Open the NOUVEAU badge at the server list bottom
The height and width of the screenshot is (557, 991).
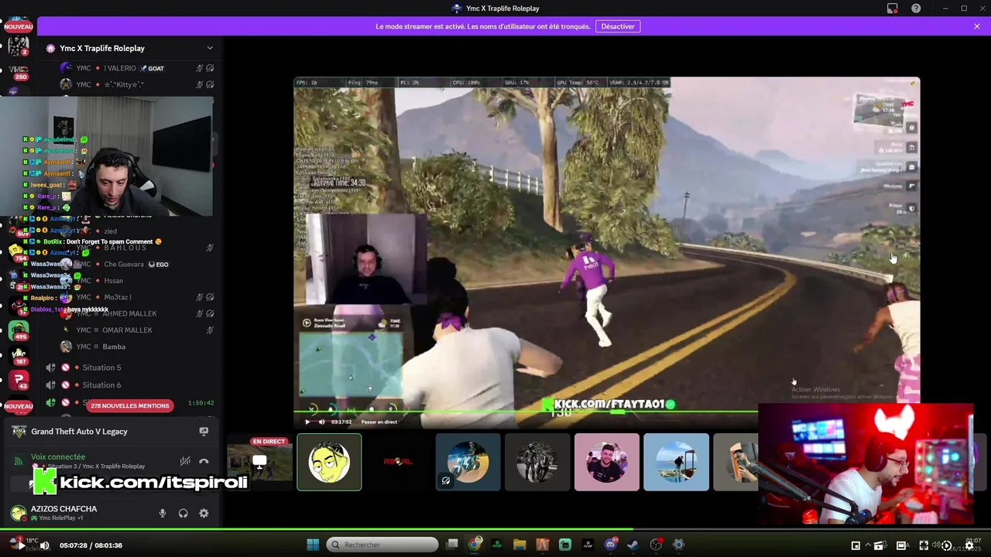coord(19,406)
